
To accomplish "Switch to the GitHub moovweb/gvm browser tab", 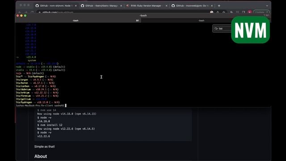I will click(192, 6).
